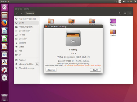Open the GNU General Public License link

pyautogui.click(x=82, y=65)
